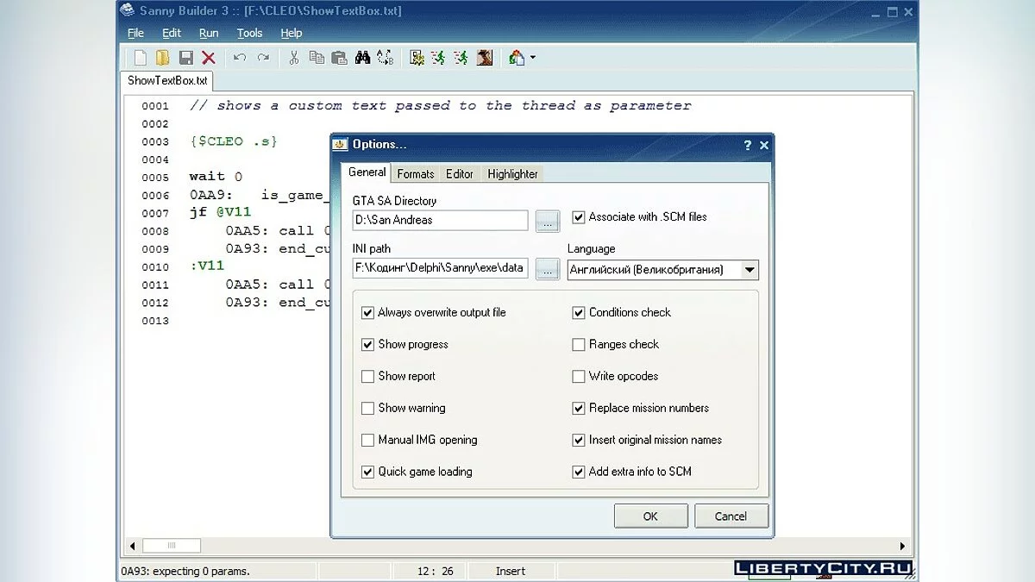Open dropdown arrow beside the last toolbar icon
This screenshot has width=1035, height=582.
point(533,58)
